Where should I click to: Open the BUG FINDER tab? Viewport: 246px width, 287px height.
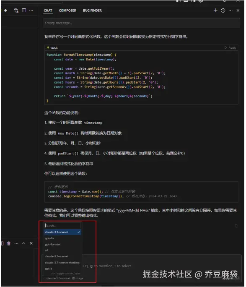pos(92,10)
